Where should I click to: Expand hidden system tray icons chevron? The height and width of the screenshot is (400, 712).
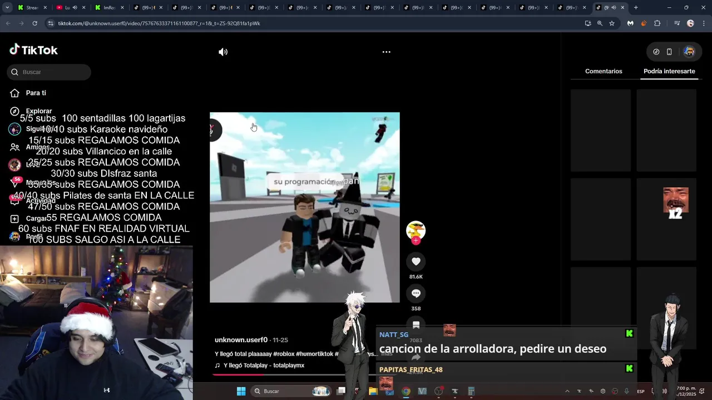(x=567, y=391)
